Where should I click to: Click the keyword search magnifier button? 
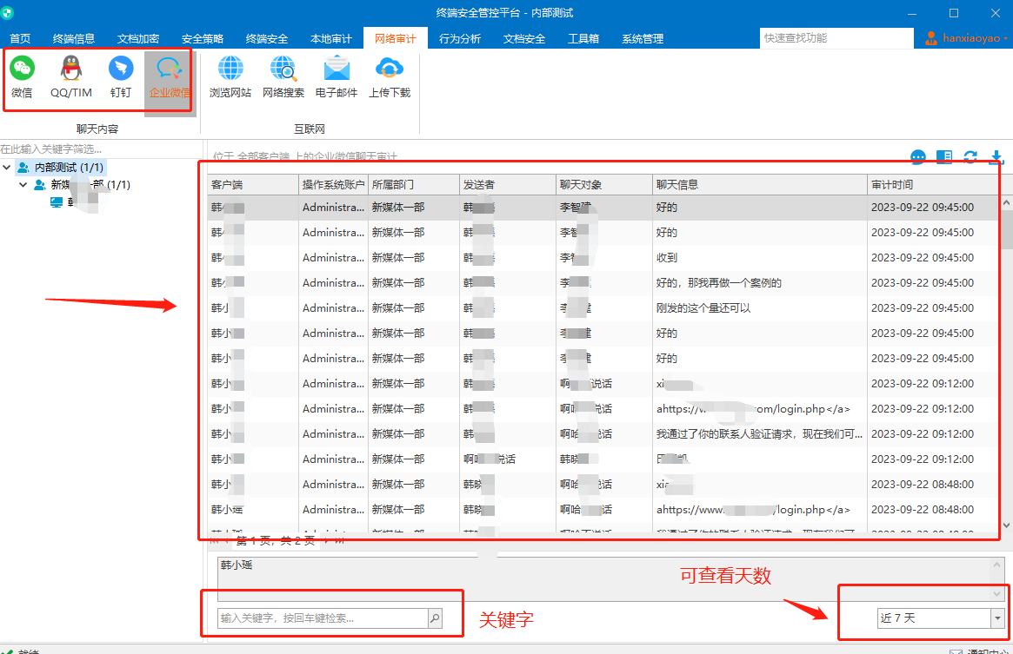pyautogui.click(x=436, y=618)
